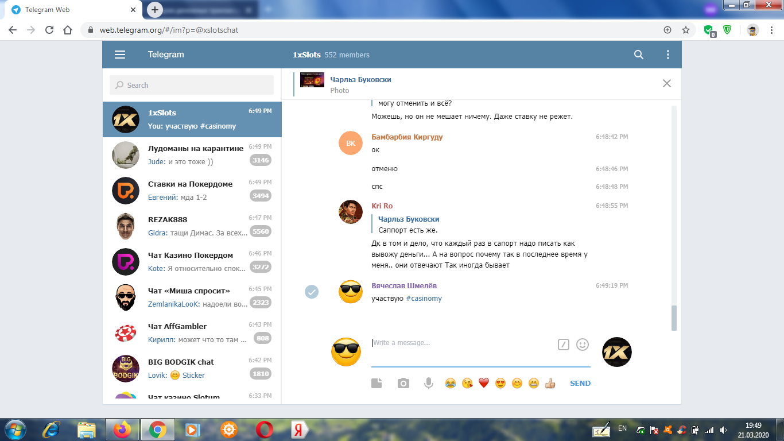Click the chat search input field
784x441 pixels.
coord(192,85)
